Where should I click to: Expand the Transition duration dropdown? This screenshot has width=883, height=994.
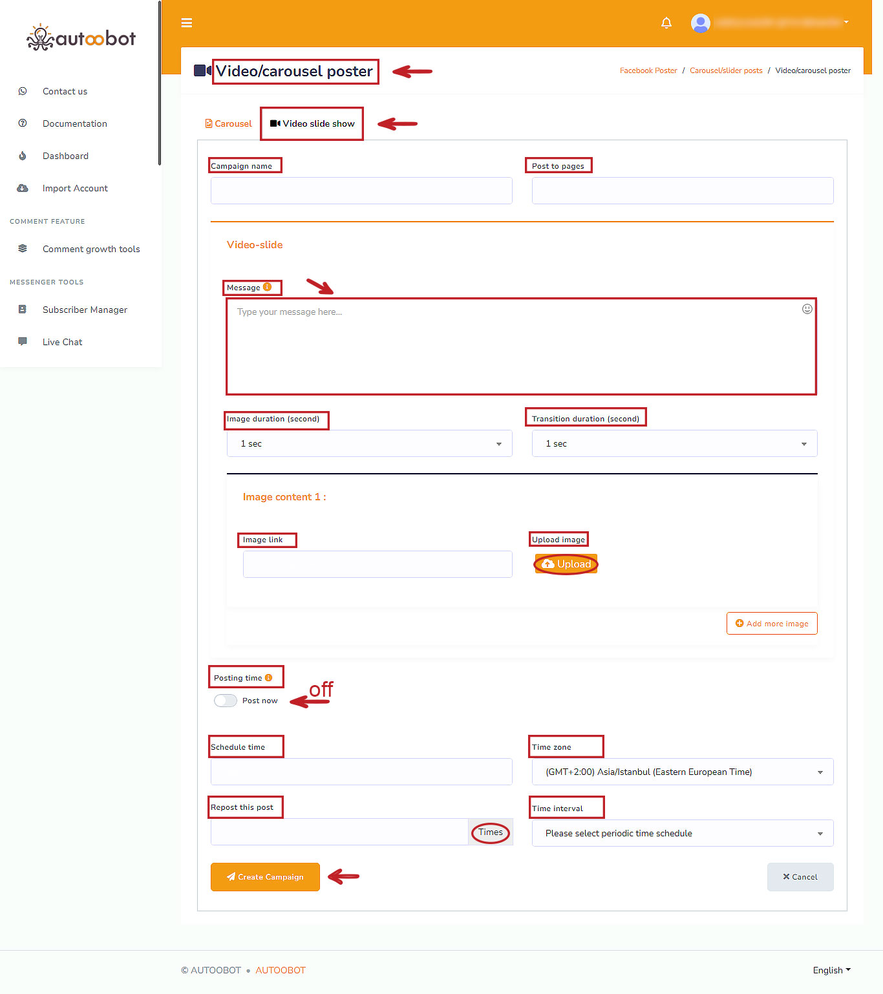tap(674, 443)
